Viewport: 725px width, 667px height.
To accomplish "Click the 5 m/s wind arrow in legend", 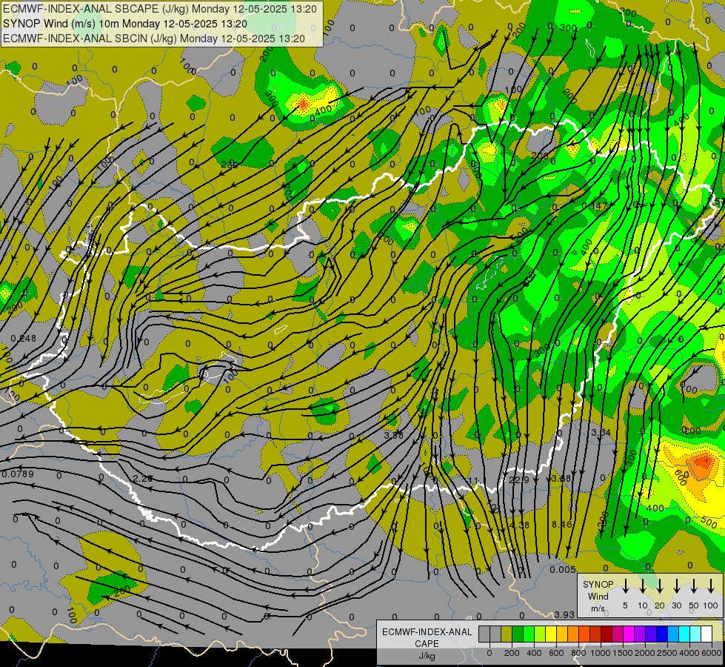I will pyautogui.click(x=625, y=586).
